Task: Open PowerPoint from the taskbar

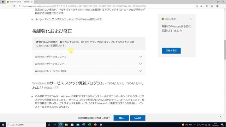Action: point(95,125)
